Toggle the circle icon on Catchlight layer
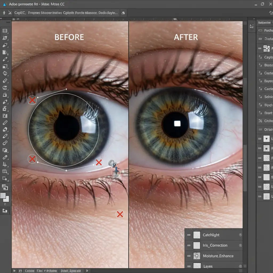 point(240,235)
